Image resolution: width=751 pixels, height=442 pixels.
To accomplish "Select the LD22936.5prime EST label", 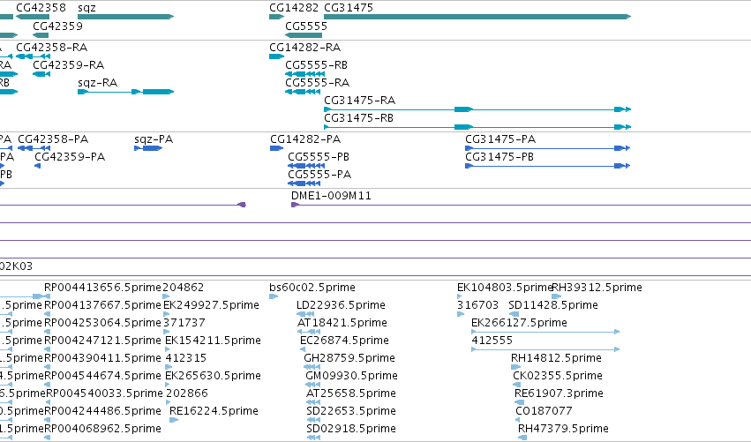I will click(341, 305).
